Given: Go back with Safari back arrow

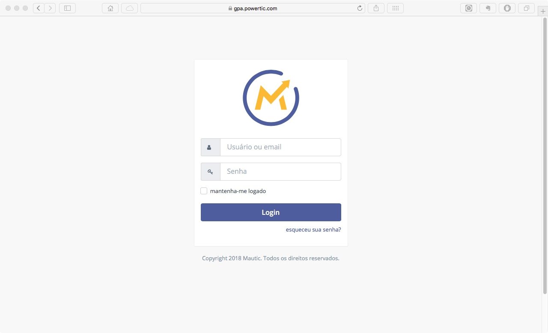Looking at the screenshot, I should click(x=39, y=8).
